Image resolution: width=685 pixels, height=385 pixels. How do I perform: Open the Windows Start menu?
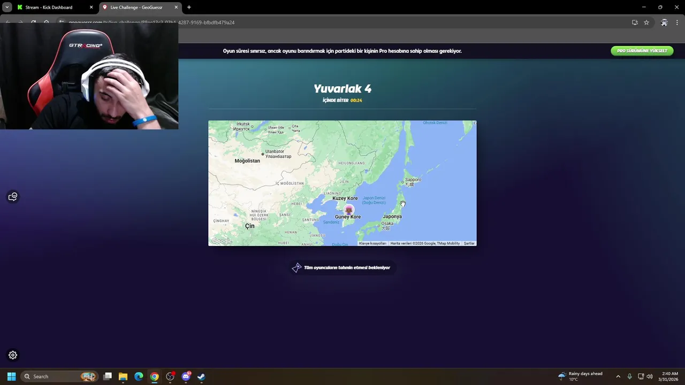[11, 376]
